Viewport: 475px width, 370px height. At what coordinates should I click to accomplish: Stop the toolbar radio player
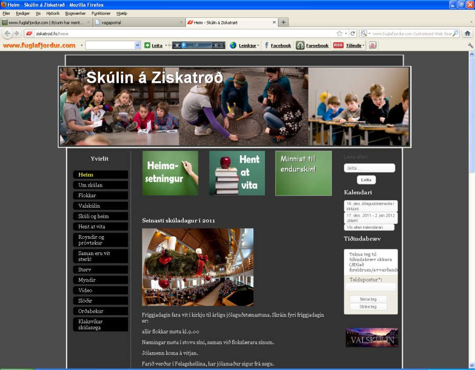coord(177,45)
